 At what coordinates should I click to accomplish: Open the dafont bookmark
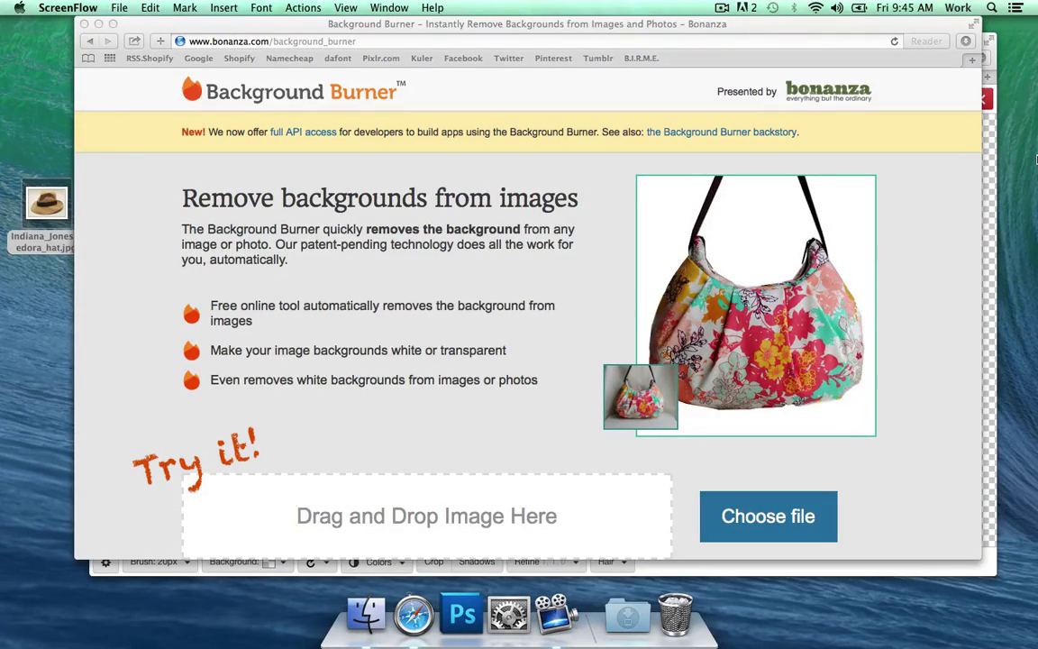click(x=338, y=59)
